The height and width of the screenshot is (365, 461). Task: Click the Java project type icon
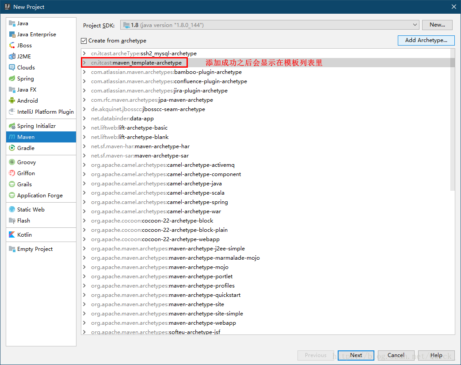[12, 23]
